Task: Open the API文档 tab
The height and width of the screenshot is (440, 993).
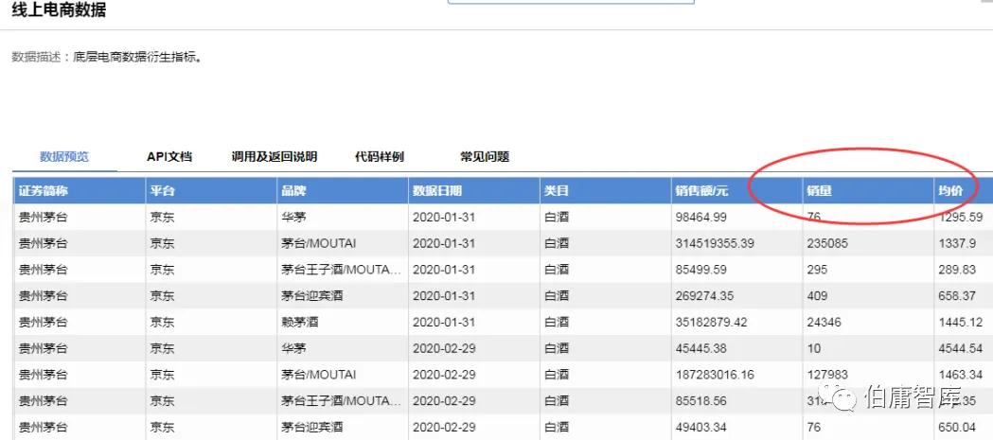Action: (x=169, y=157)
